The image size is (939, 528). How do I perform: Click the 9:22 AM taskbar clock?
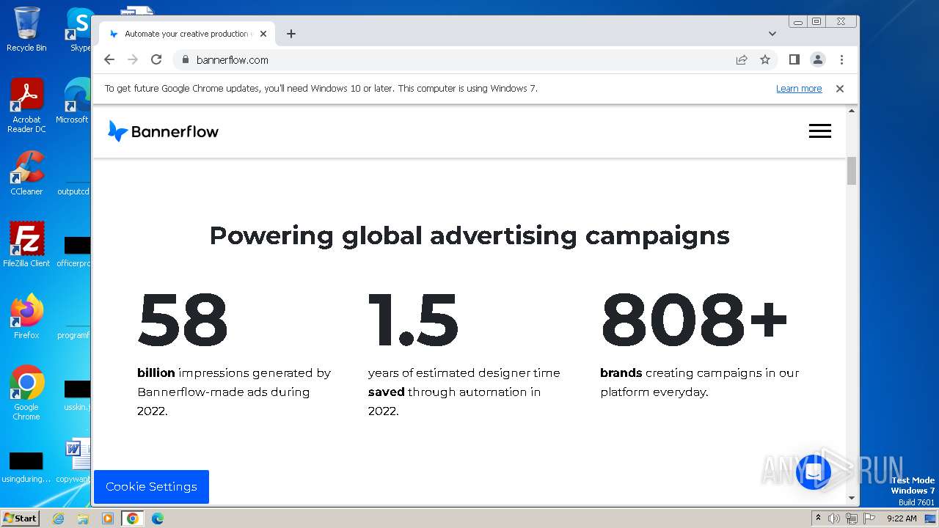click(902, 518)
